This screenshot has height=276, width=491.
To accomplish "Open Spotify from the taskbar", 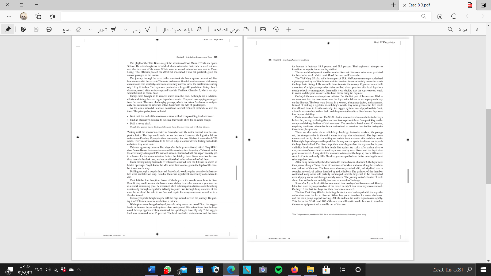I will 279,269.
